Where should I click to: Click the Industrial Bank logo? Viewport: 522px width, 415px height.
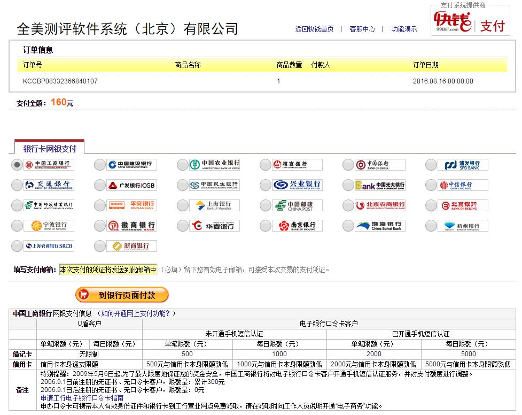tap(297, 185)
